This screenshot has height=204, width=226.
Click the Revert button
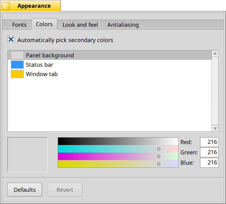65,190
